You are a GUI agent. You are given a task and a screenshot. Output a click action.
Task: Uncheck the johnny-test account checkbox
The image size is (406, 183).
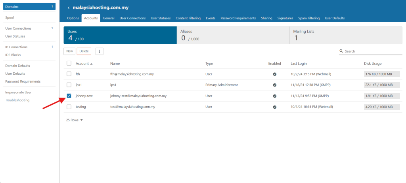pos(69,96)
